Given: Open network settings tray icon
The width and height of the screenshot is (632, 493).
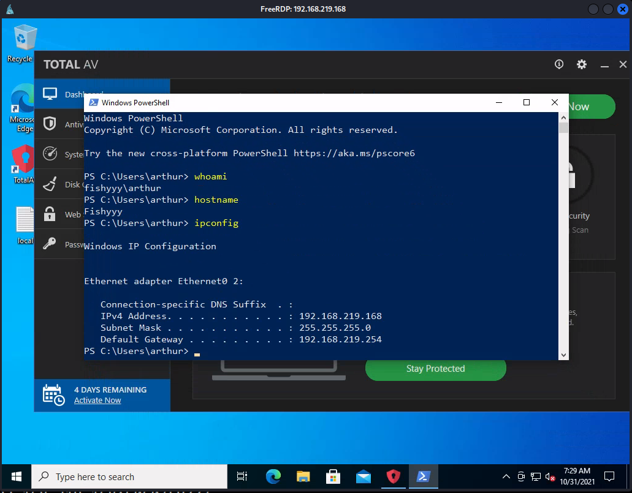Looking at the screenshot, I should point(535,477).
